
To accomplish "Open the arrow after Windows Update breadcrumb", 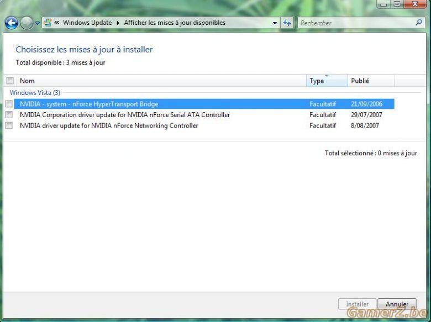I will [x=118, y=23].
